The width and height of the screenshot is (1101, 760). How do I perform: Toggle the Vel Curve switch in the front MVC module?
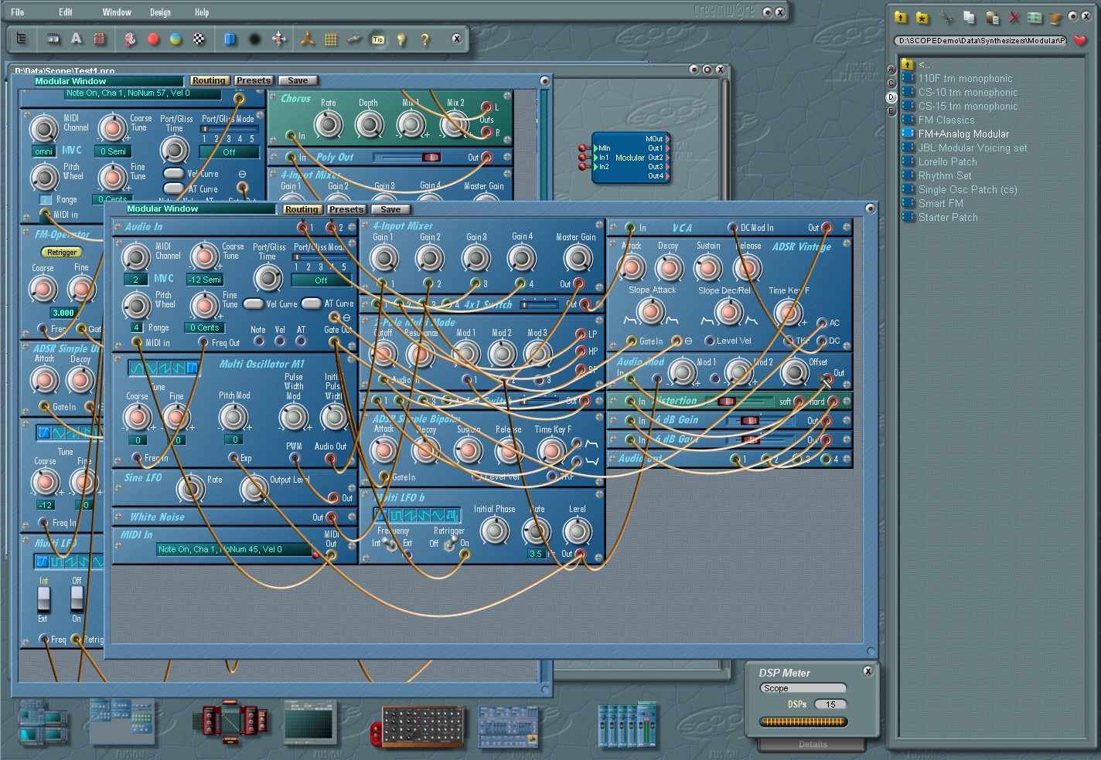click(254, 304)
